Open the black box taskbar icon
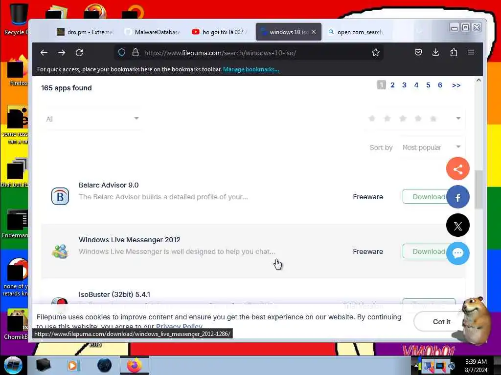The width and height of the screenshot is (501, 375). tap(43, 365)
